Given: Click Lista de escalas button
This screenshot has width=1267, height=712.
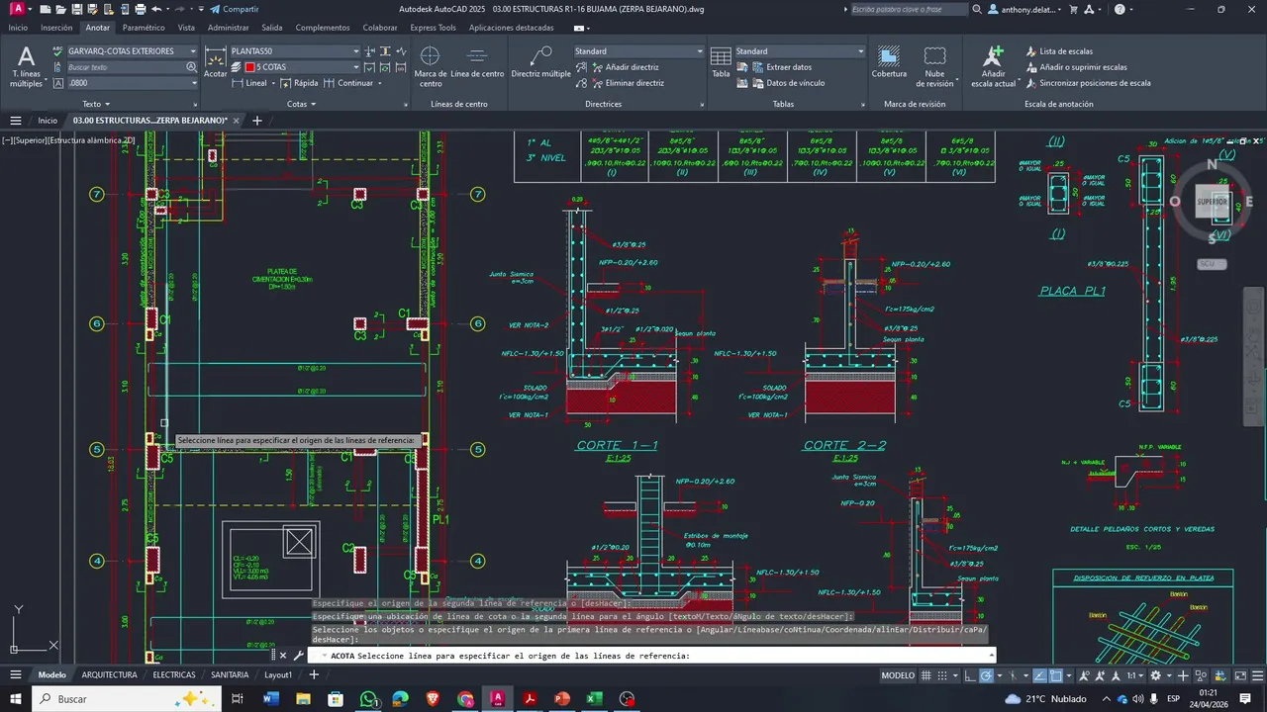Looking at the screenshot, I should (1059, 51).
